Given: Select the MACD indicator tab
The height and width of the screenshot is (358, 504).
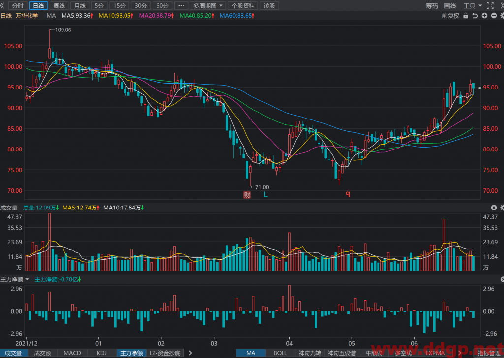Looking at the screenshot, I should (x=72, y=353).
